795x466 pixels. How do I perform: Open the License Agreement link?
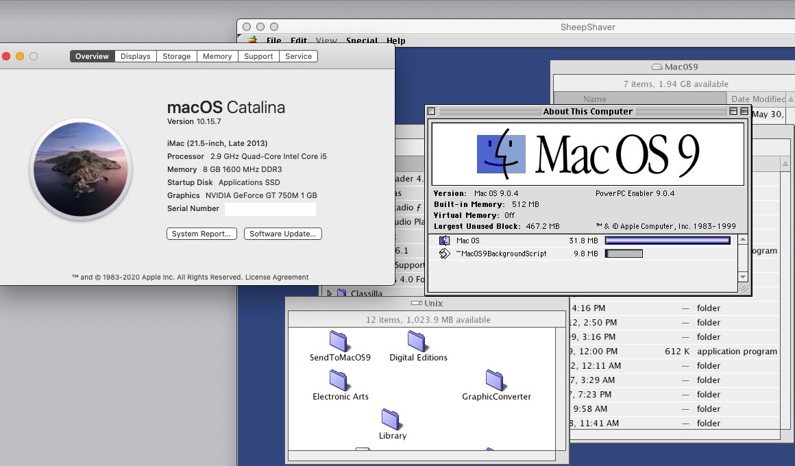277,278
